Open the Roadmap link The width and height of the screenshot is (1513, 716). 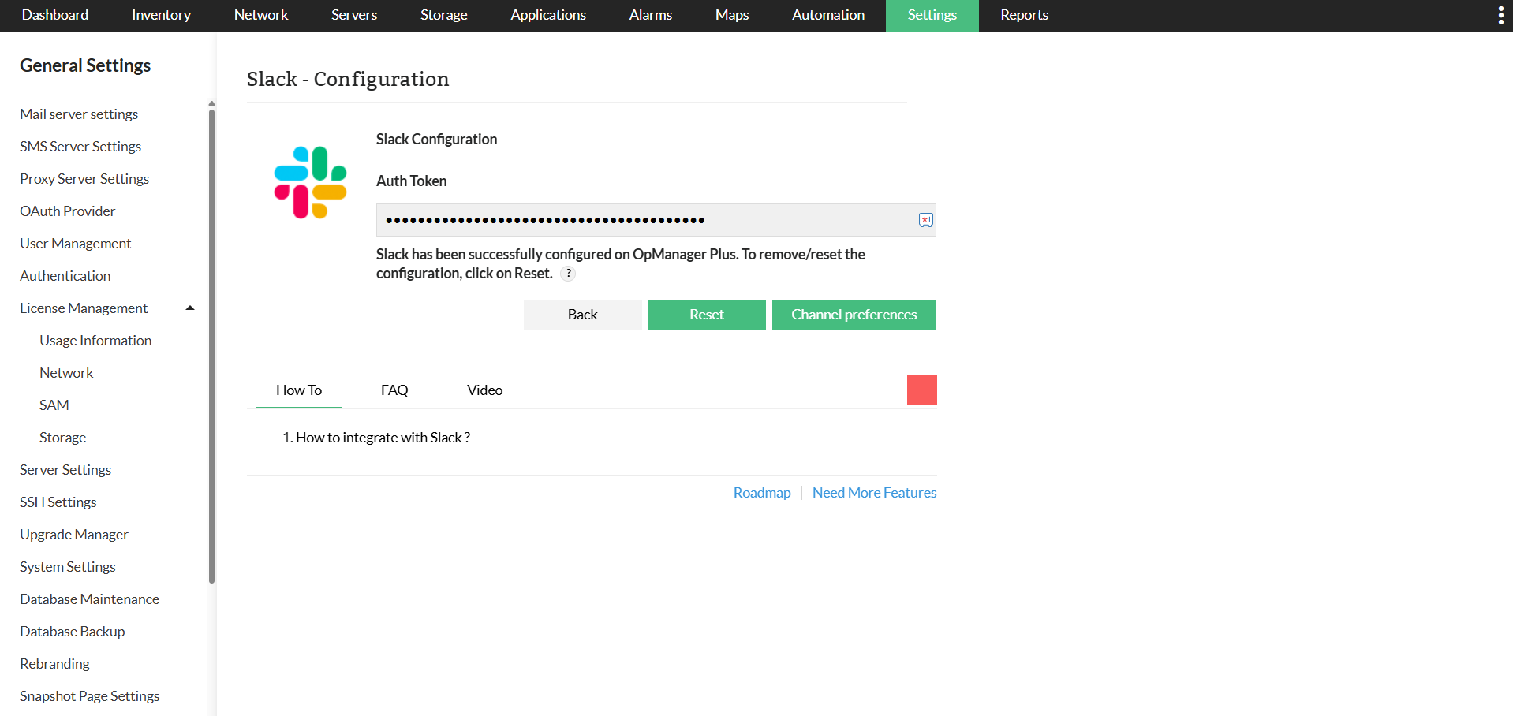pyautogui.click(x=762, y=493)
